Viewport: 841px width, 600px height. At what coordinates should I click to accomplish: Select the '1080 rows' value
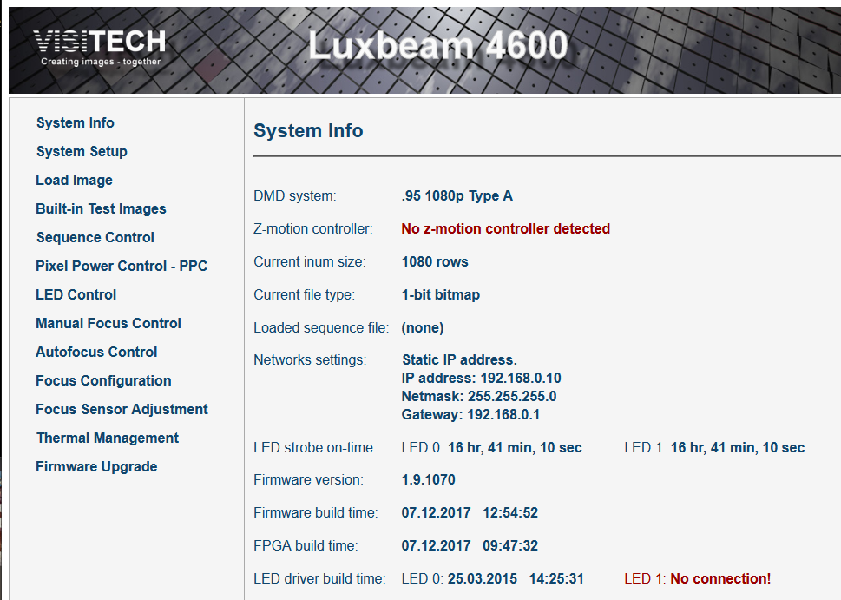(x=435, y=262)
